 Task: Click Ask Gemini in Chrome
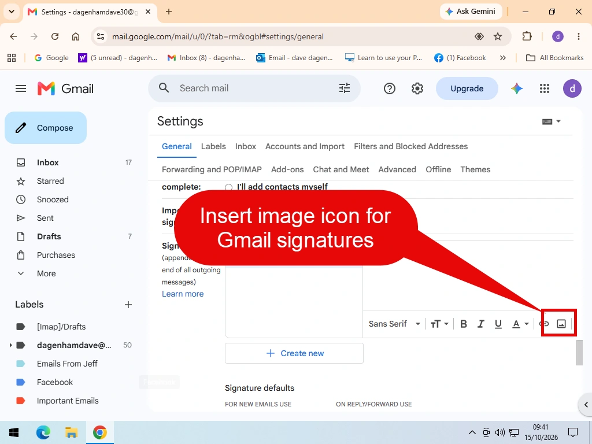pos(471,12)
